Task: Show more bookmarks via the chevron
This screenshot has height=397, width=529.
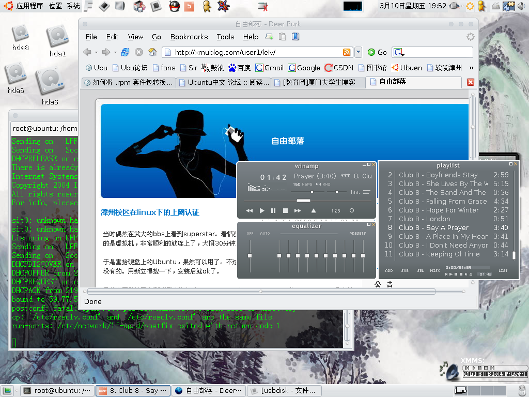Action: point(471,68)
